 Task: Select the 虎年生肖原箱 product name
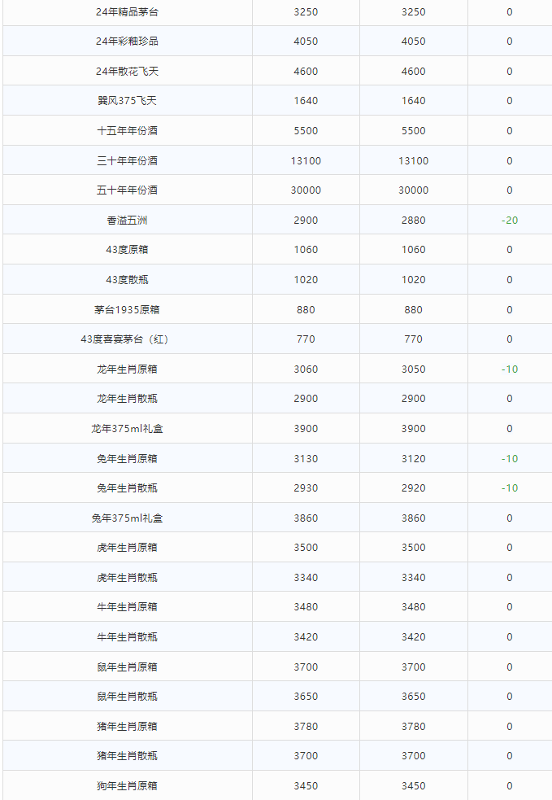(127, 548)
